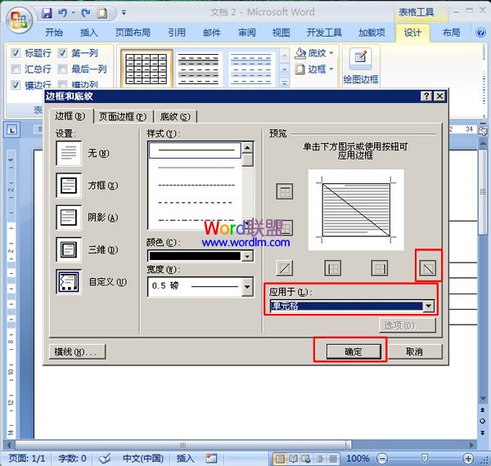Check the 汇总行 checkbox
Screen dimensions: 491x466
16,69
